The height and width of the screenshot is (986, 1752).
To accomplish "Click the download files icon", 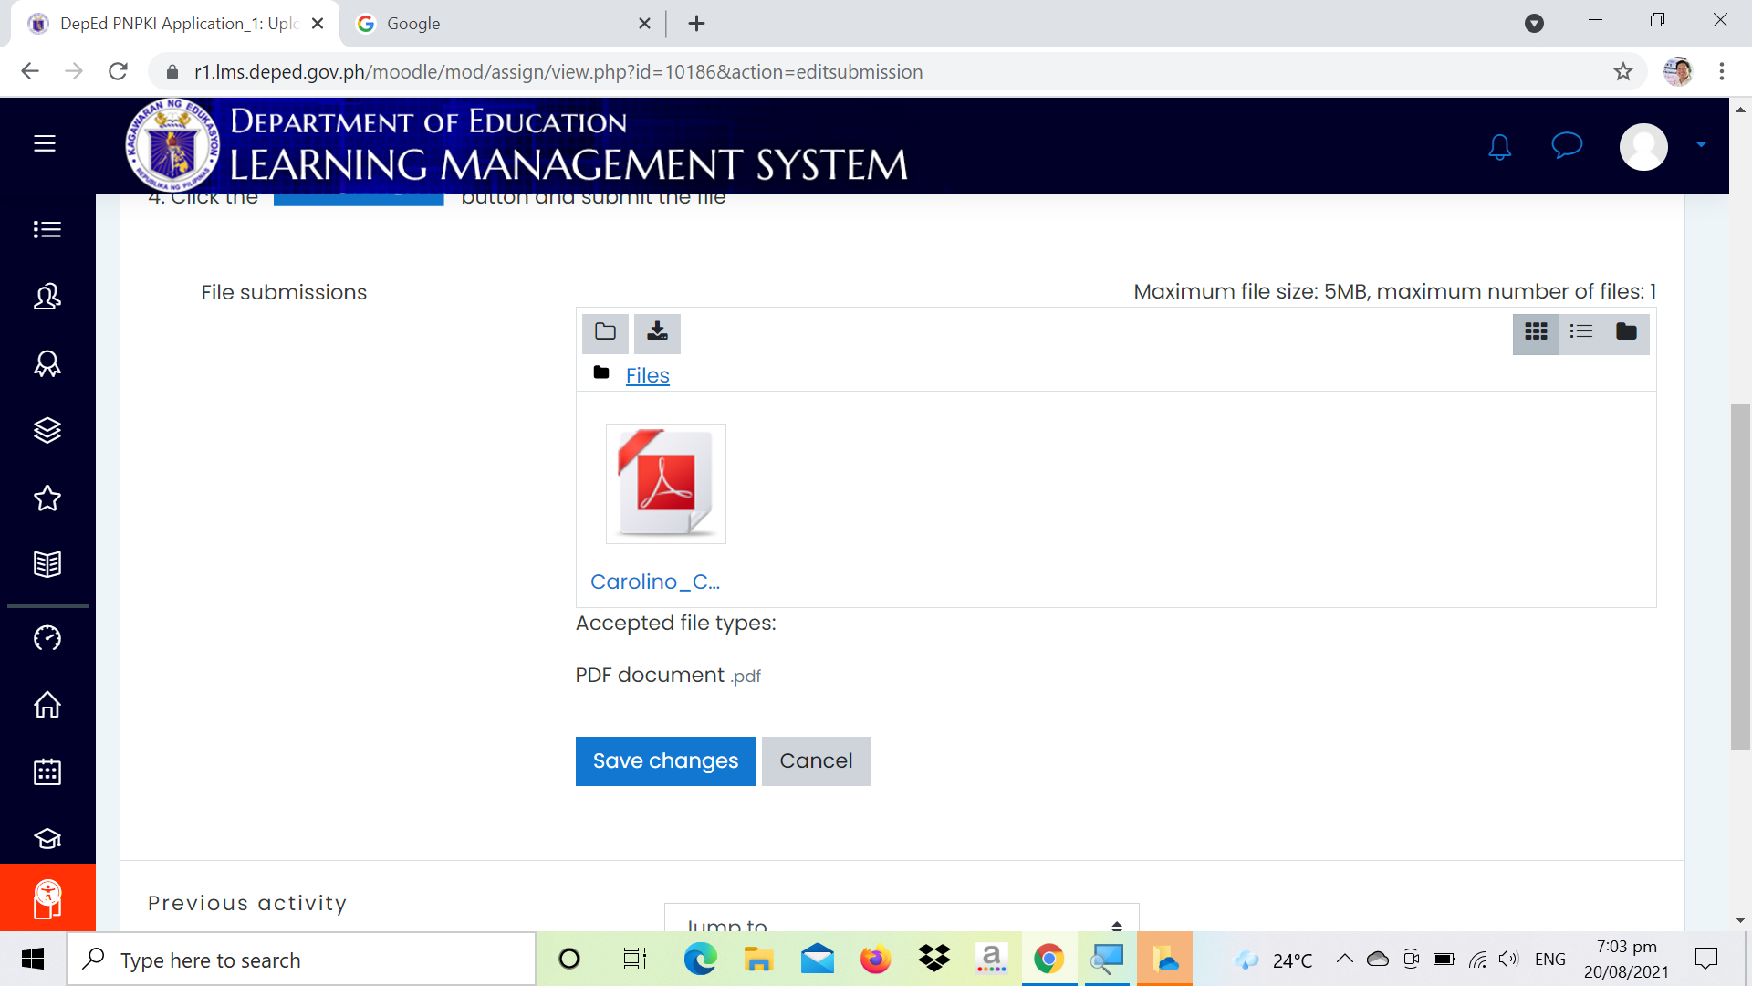I will tap(658, 333).
